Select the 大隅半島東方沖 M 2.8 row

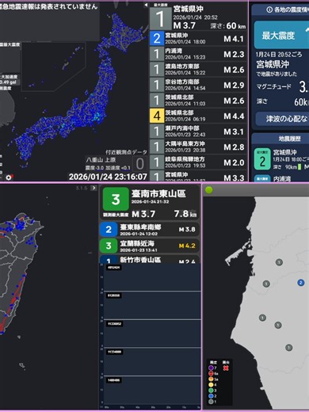pos(198,147)
